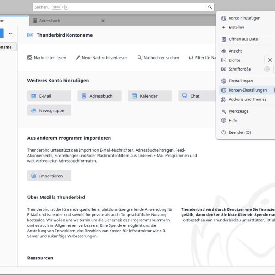This screenshot has width=275, height=275.
Task: Open Nachrichten suchen
Action: [x=159, y=58]
